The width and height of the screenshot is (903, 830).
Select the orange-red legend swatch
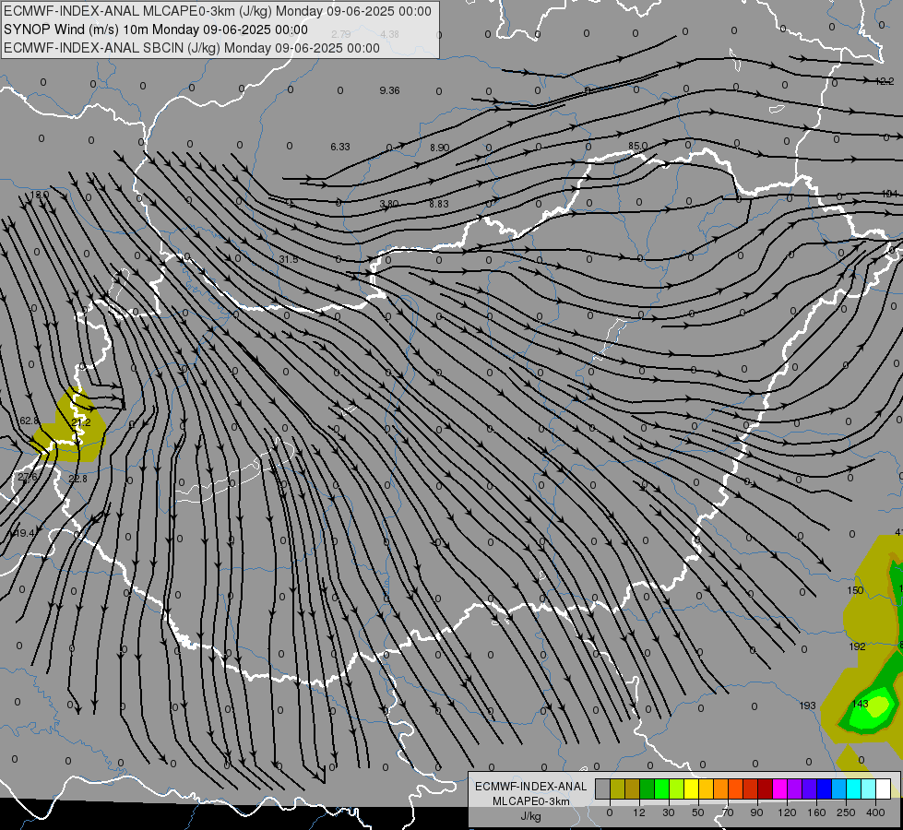point(736,788)
